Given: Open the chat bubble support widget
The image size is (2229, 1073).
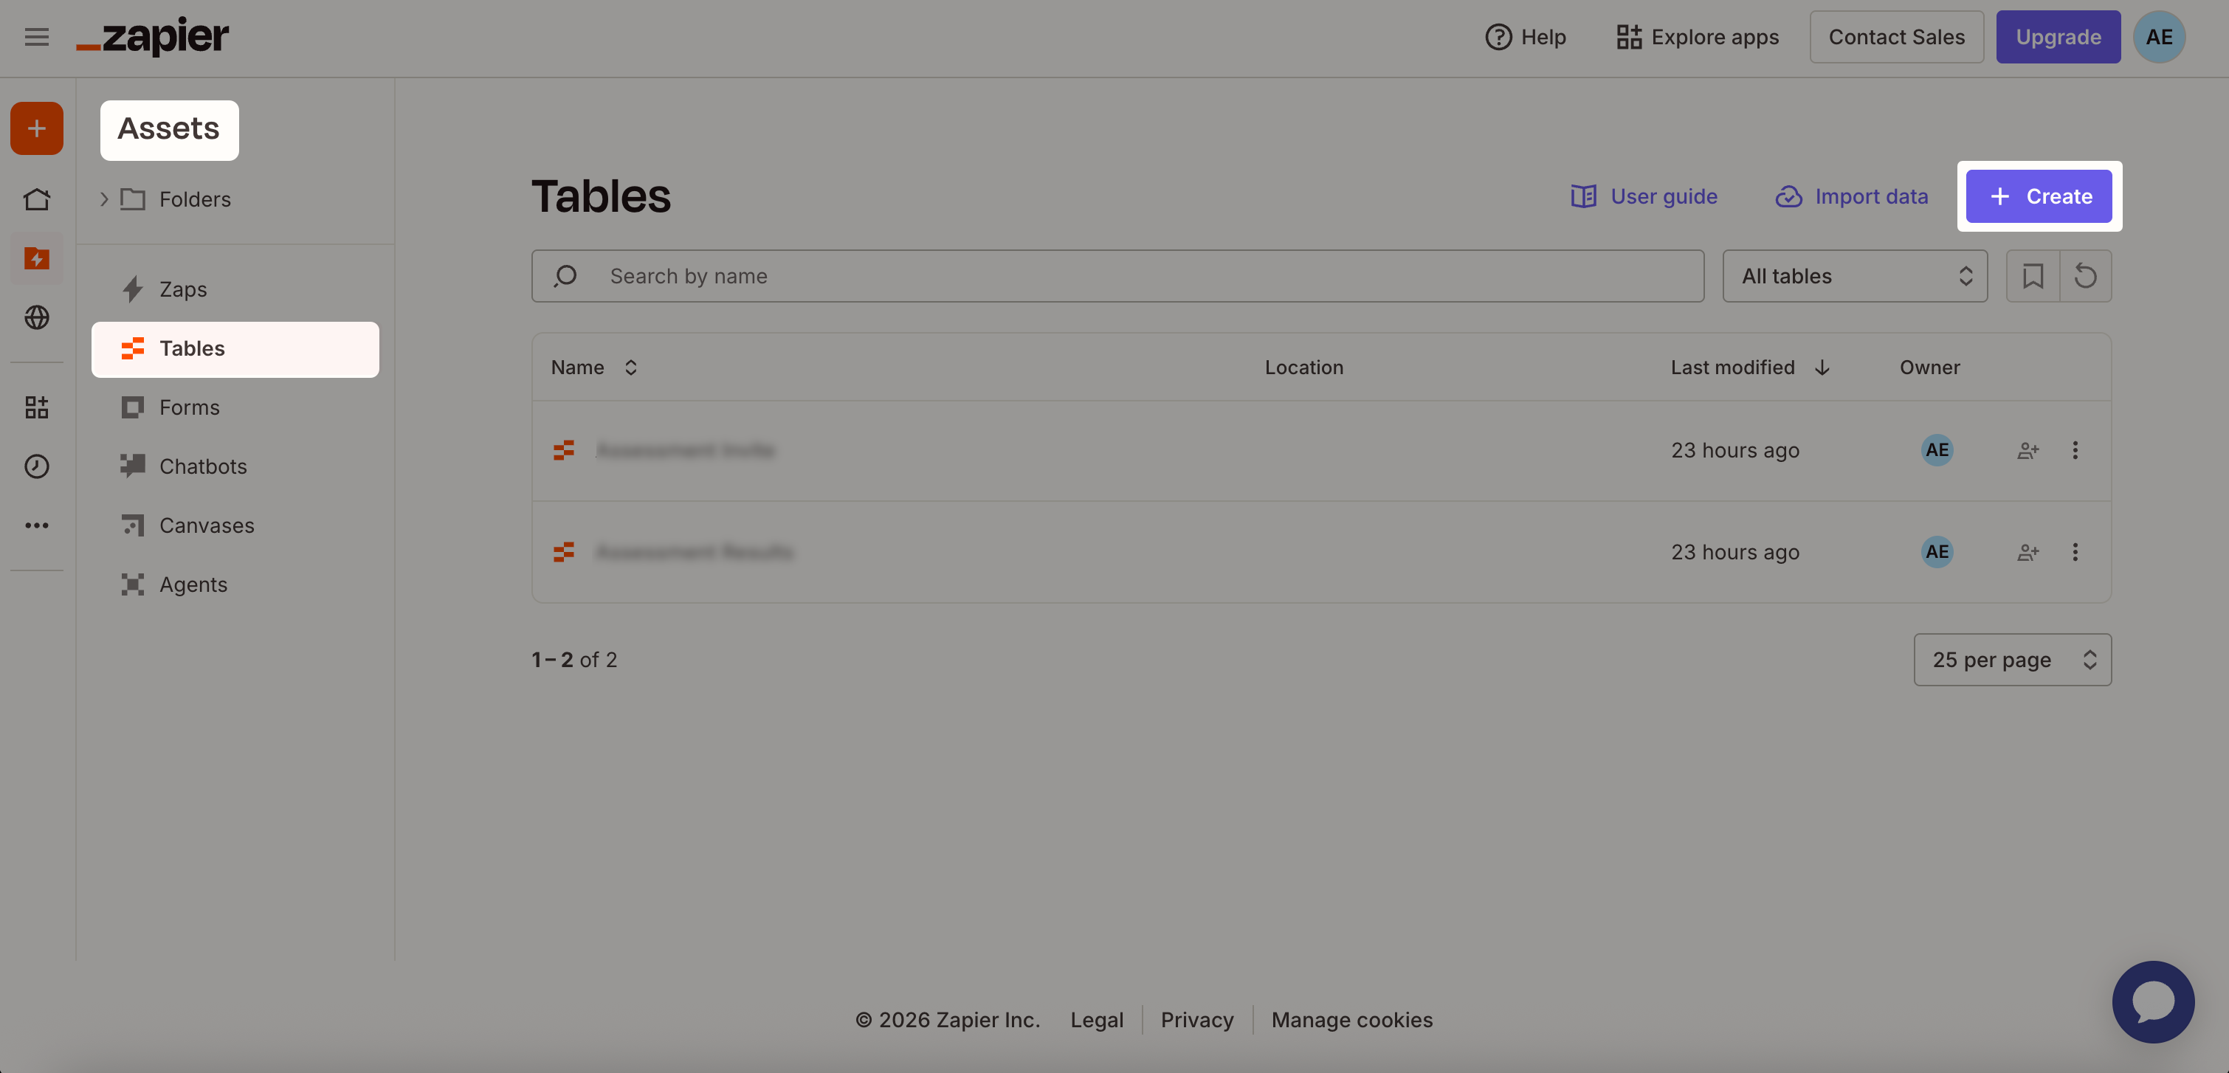Looking at the screenshot, I should point(2152,1001).
